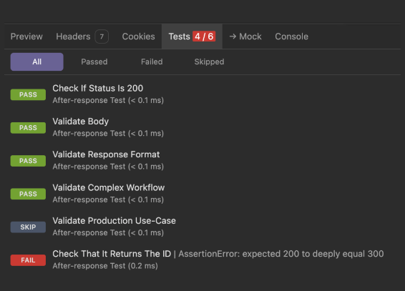Click PASS badge next to Validate Body
Screen dimensions: 405x291
[x=28, y=128]
